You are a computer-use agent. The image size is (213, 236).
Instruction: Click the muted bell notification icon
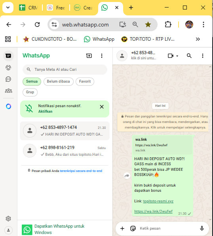tap(29, 108)
